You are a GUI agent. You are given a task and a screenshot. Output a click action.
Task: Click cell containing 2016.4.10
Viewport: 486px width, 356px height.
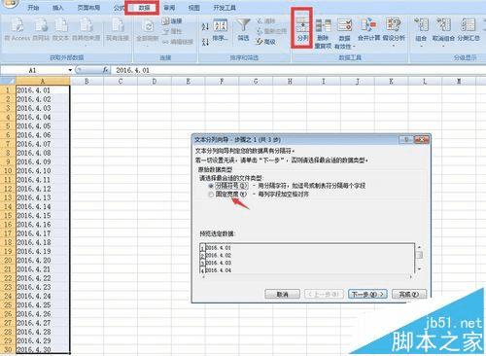43,171
